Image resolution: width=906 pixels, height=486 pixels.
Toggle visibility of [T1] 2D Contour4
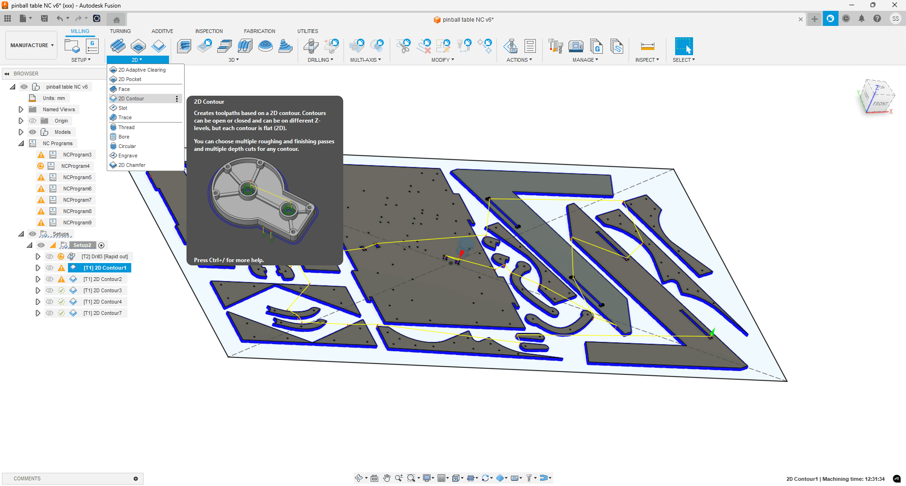pos(50,302)
